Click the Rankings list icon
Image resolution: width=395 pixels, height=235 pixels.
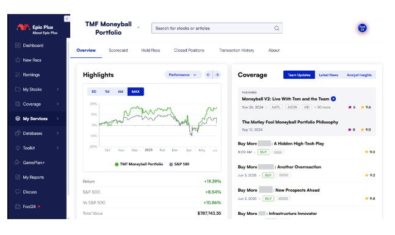(18, 74)
